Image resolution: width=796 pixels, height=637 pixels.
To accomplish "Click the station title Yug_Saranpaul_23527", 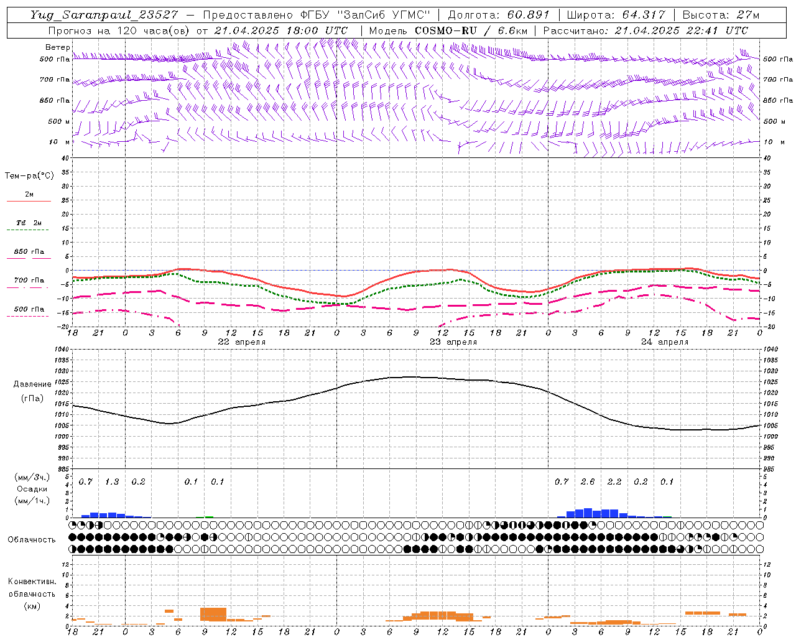I will 104,14.
